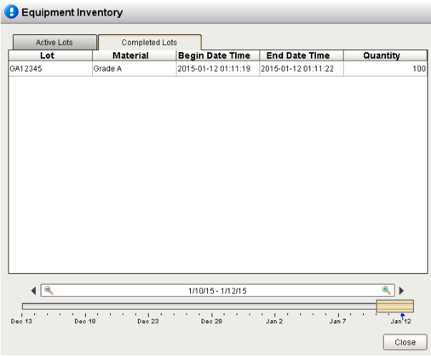431x356 pixels.
Task: Click the blue info icon in title bar
Action: pyautogui.click(x=11, y=12)
